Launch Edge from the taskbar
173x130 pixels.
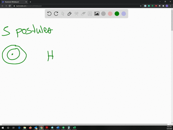[x=19, y=128]
